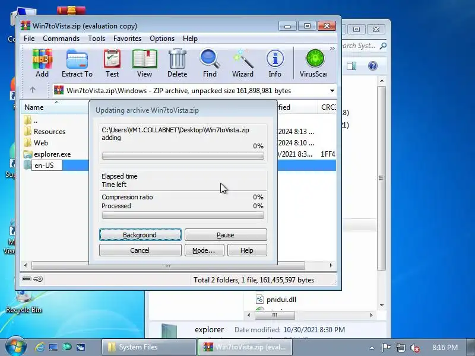Show more toolbar items chevron
Viewport: 475px width, 356px height.
tap(332, 49)
